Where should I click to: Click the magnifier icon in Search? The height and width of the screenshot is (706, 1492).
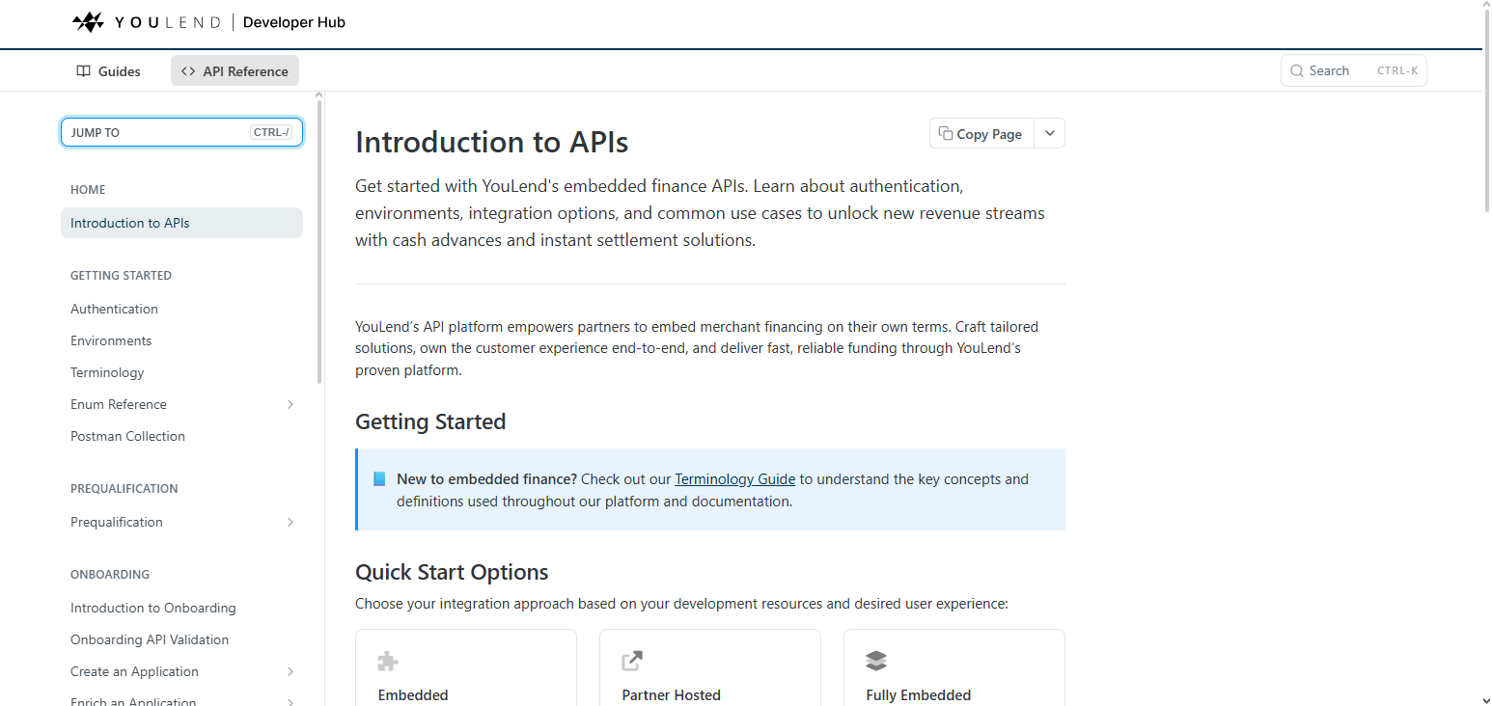point(1297,70)
